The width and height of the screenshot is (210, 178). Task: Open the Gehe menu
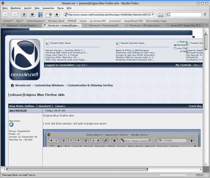point(37,8)
